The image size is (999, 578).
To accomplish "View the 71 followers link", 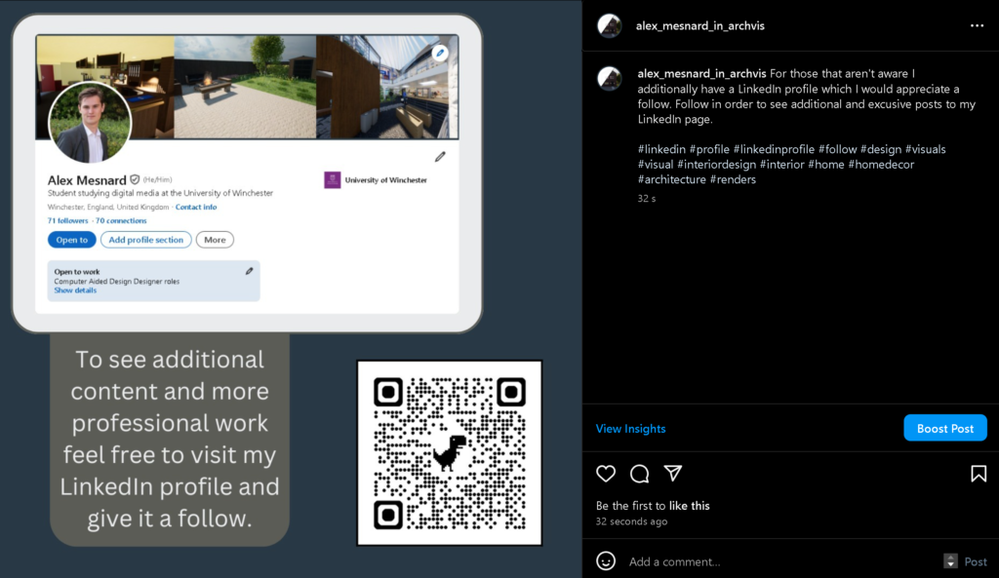I will pyautogui.click(x=67, y=221).
